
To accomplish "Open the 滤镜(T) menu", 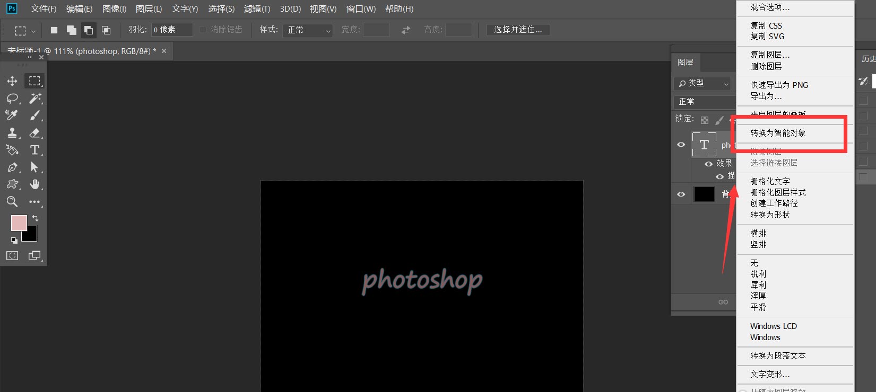I will 257,9.
